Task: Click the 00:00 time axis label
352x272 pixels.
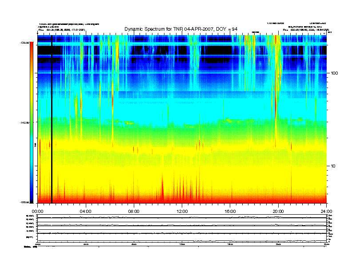Action: pyautogui.click(x=37, y=212)
